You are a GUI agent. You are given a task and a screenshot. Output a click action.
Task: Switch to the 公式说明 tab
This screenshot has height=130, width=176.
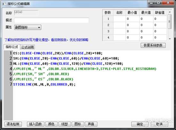[28, 47]
